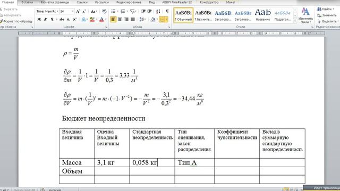Expand borders dropdown arrow
This screenshot has width=340, height=191.
(x=166, y=20)
